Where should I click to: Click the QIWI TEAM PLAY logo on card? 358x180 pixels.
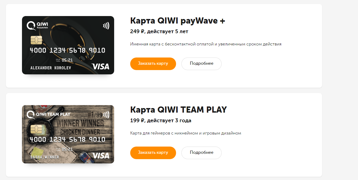point(49,114)
